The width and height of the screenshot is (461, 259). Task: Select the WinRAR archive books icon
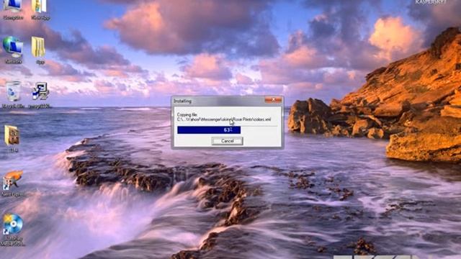click(x=12, y=139)
